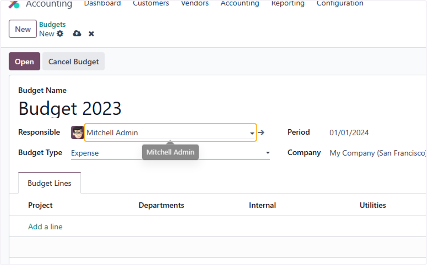Click the Responsible label
The height and width of the screenshot is (265, 427).
point(39,132)
